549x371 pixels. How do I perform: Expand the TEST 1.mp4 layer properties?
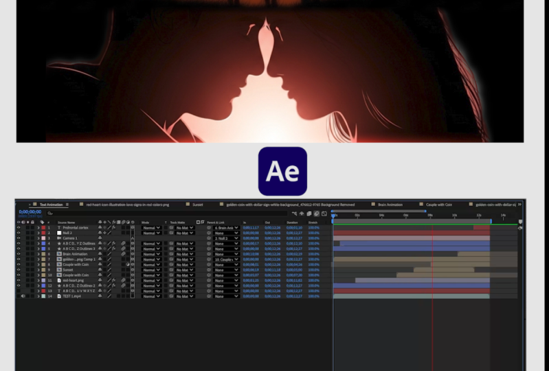[x=38, y=296]
